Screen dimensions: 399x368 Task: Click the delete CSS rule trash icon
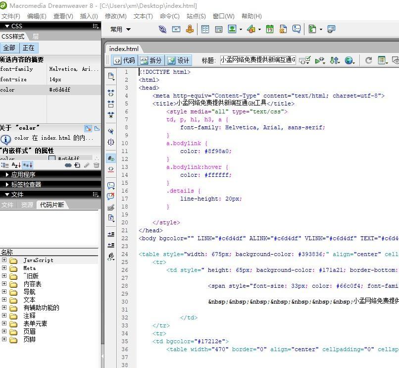tap(96, 165)
